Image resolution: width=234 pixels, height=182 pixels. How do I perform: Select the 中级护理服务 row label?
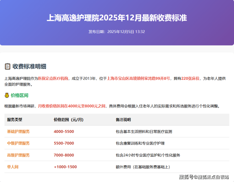click(18, 143)
